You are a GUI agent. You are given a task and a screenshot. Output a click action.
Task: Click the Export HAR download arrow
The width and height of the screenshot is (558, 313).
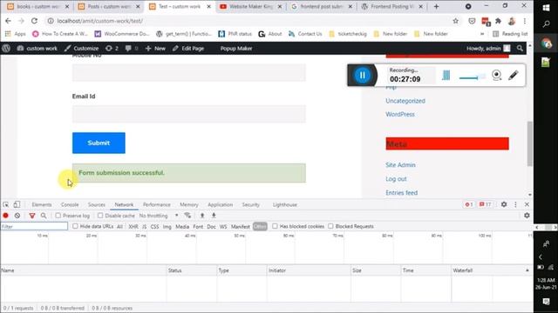214,216
